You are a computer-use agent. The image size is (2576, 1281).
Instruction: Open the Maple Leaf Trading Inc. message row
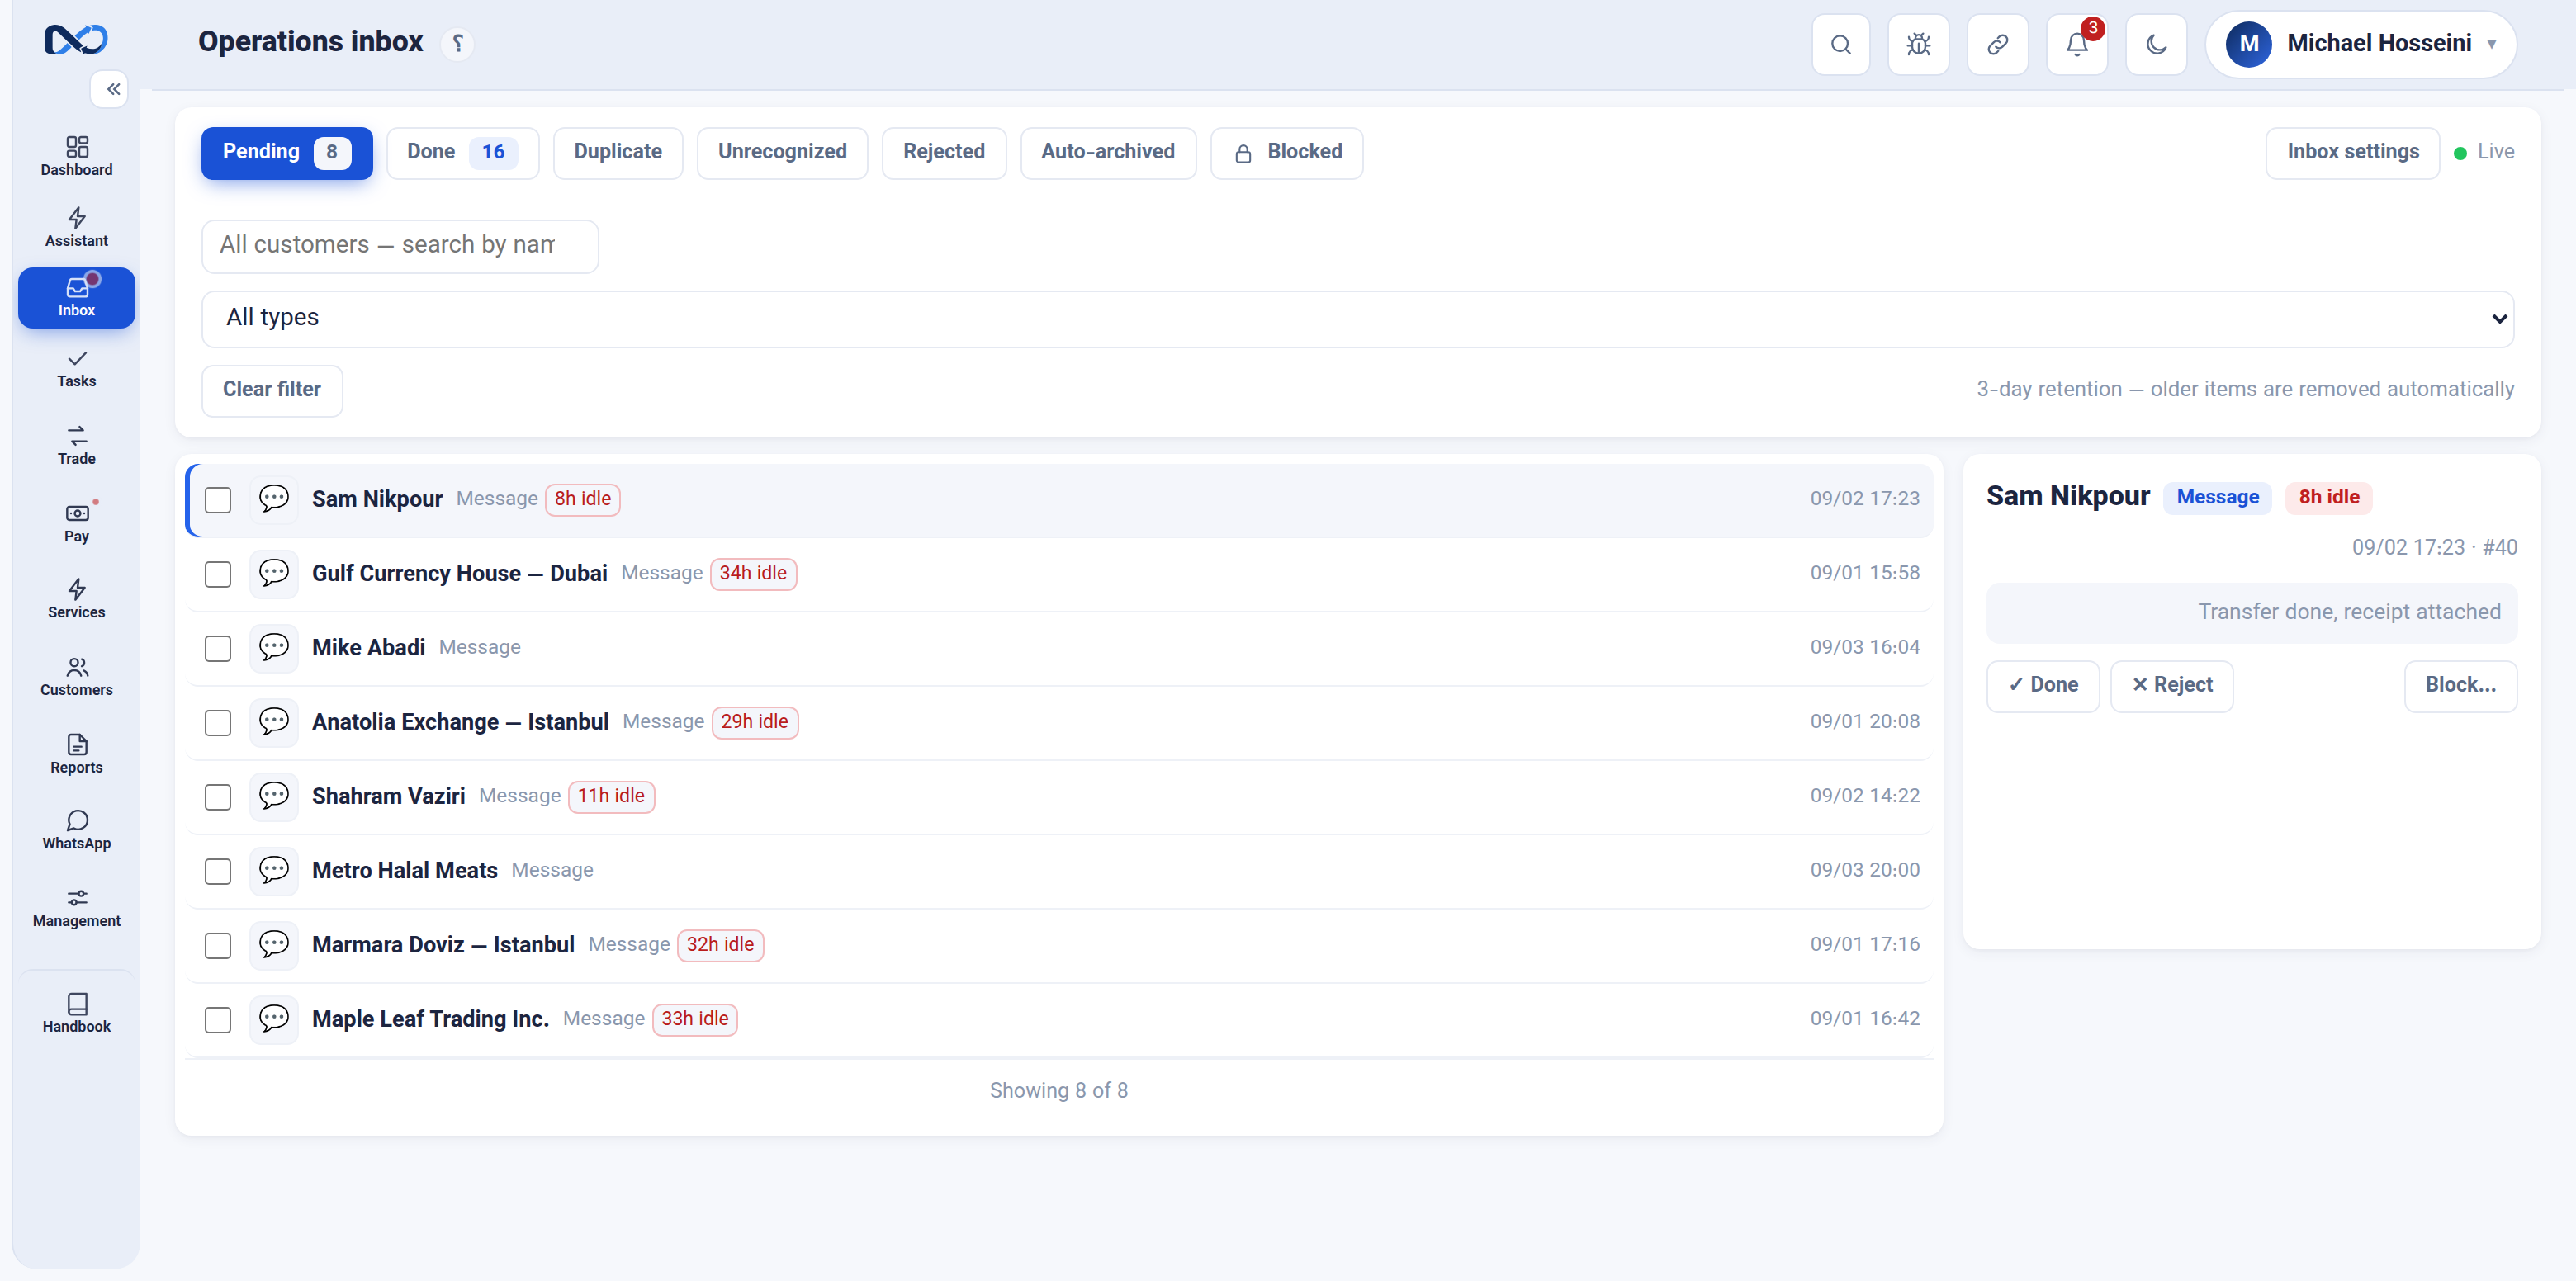pos(1059,1019)
